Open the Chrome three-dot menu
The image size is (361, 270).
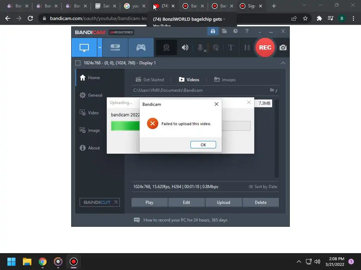coord(353,18)
